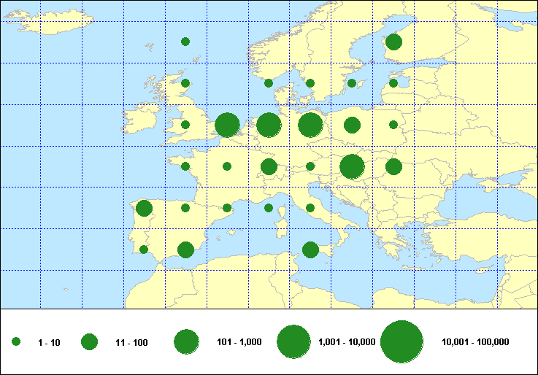
Task: Click the small dot in southern Portugal
Action: point(144,250)
